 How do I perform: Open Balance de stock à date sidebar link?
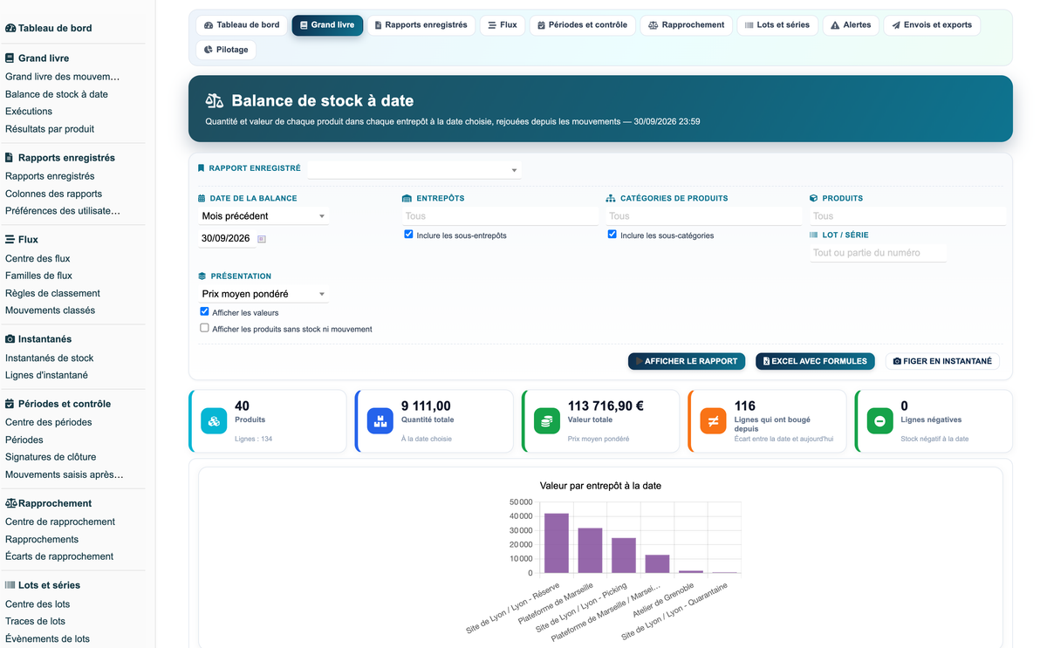(57, 94)
